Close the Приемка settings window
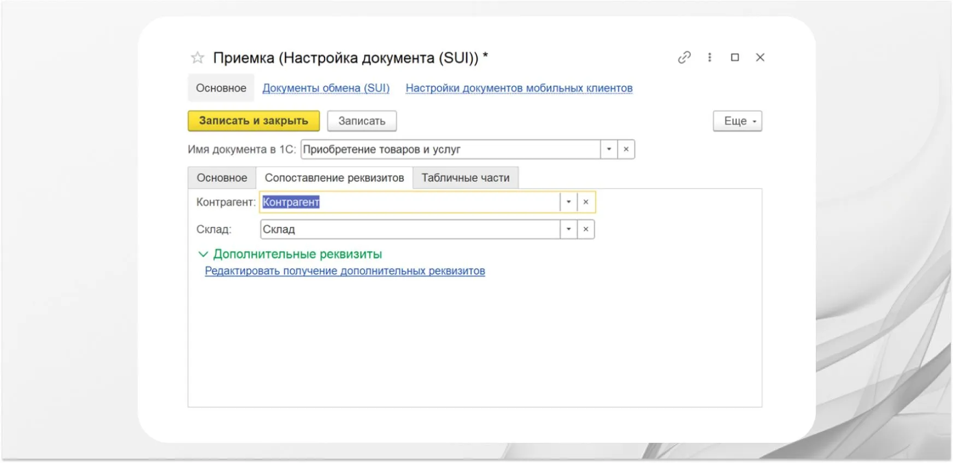This screenshot has width=953, height=463. [x=760, y=57]
